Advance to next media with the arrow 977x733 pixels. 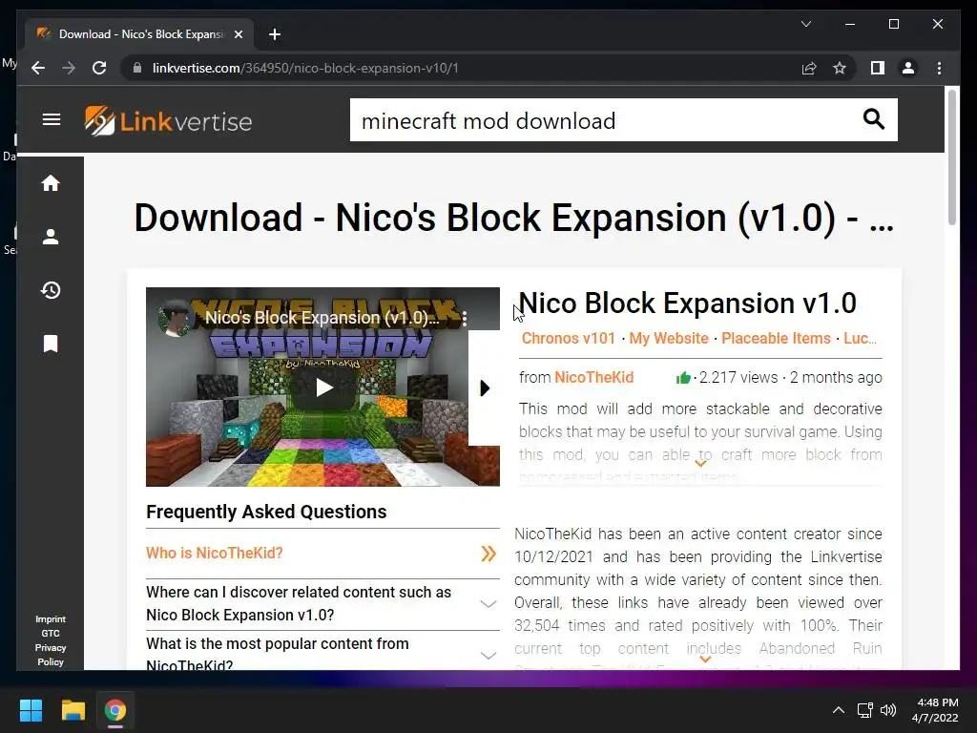coord(485,388)
